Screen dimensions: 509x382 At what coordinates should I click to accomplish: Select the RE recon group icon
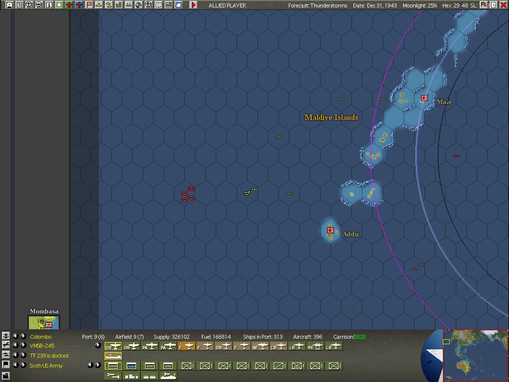coord(315,347)
